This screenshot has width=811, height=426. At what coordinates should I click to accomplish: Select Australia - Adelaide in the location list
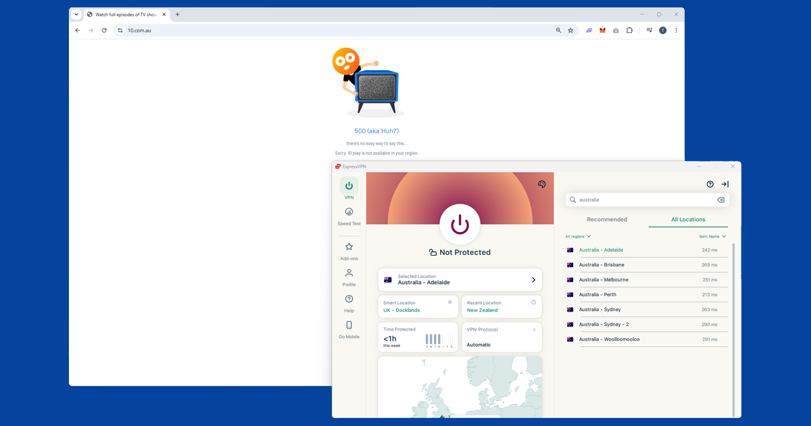point(647,250)
